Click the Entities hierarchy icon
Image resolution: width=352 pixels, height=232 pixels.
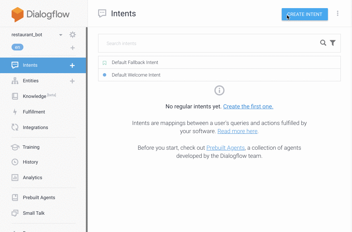pyautogui.click(x=15, y=81)
